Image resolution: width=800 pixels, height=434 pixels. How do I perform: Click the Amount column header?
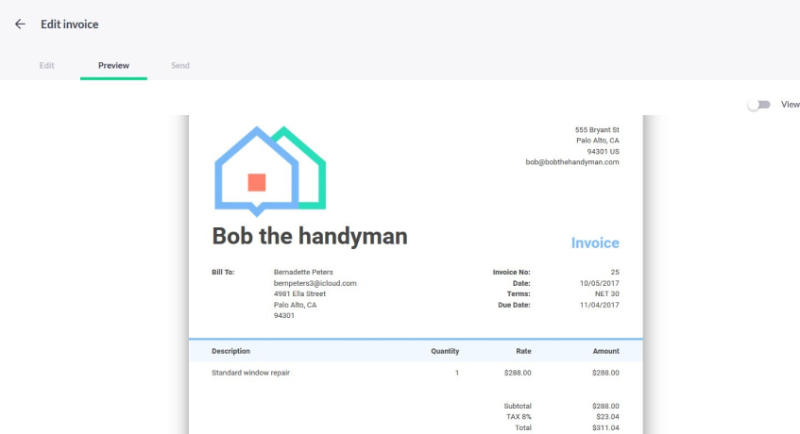[605, 351]
